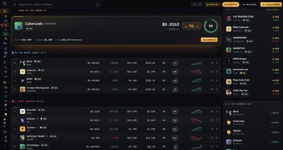The height and width of the screenshot is (150, 283).
Task: Click the CyberLeek token avatar
Action: [19, 26]
